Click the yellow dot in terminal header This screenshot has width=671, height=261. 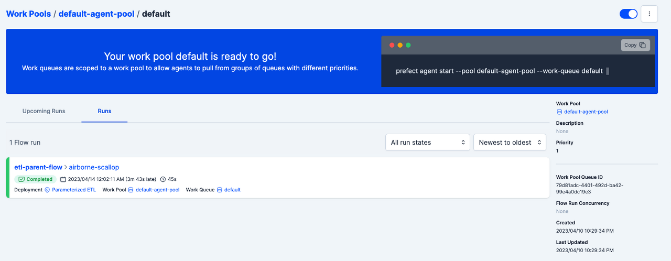tap(400, 45)
